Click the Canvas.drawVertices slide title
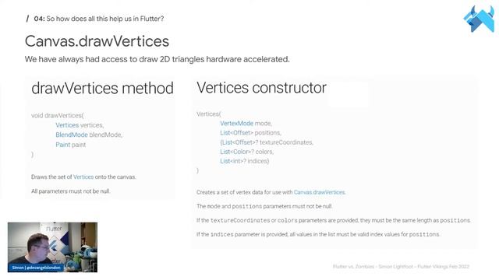The height and width of the screenshot is (280, 499). (x=97, y=41)
